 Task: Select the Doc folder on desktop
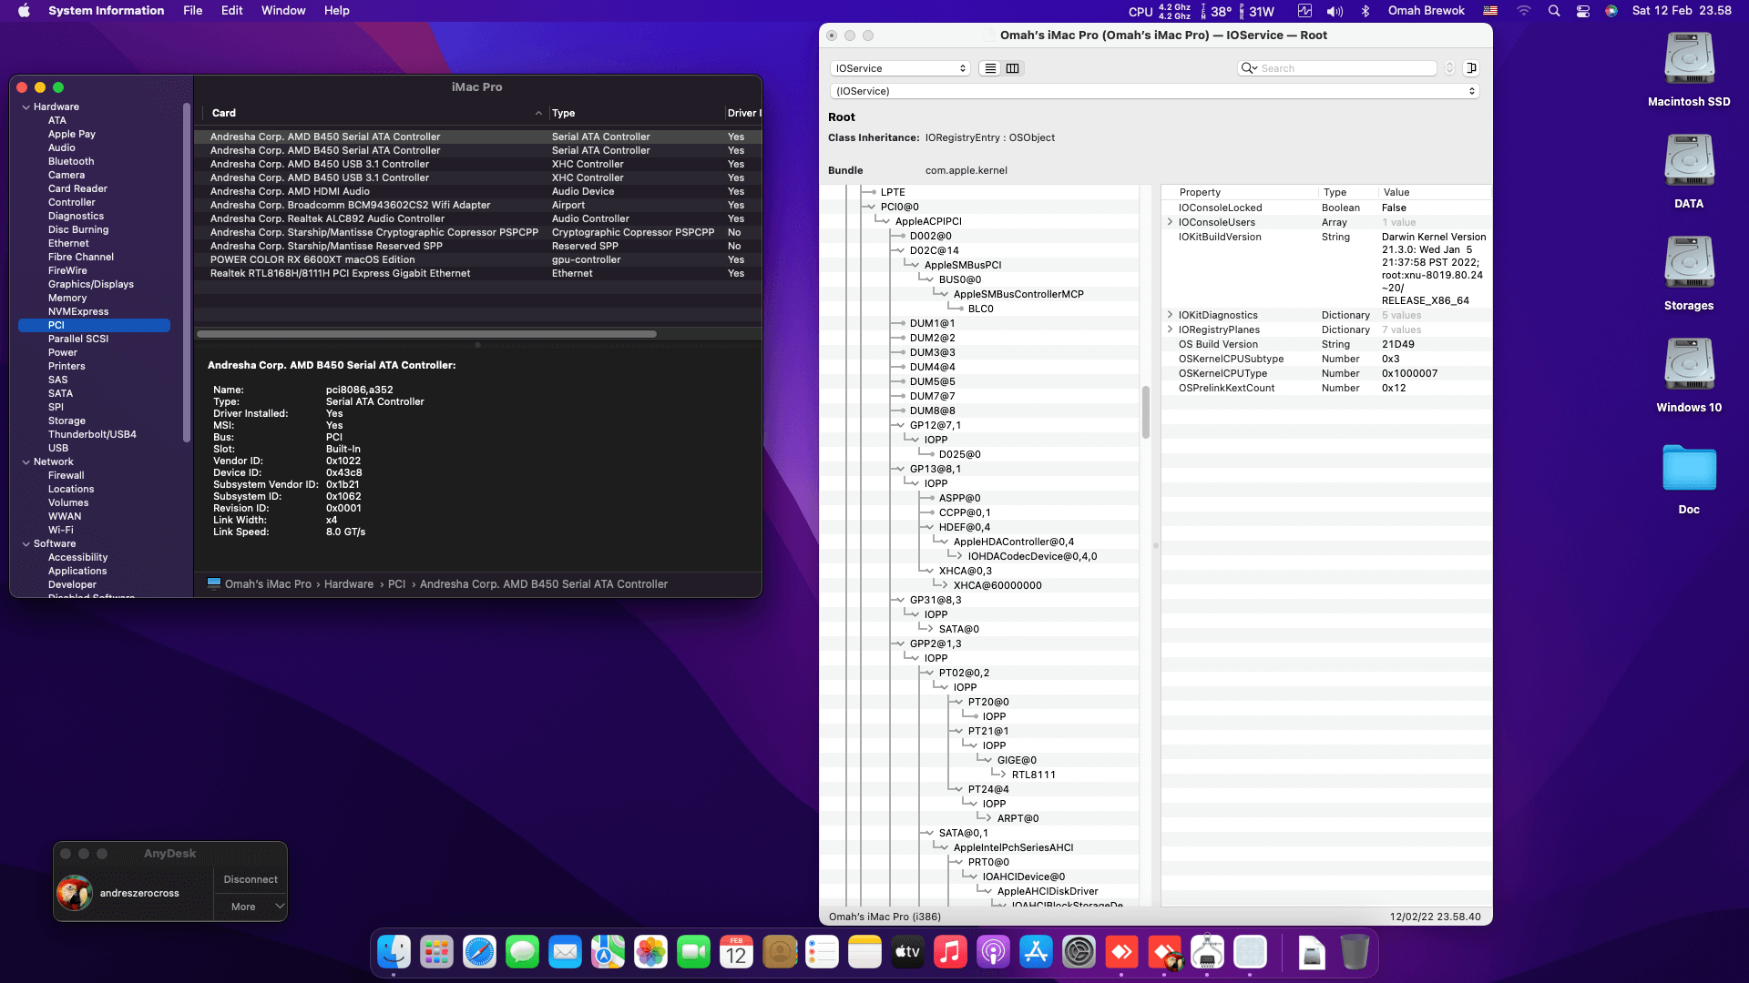(1689, 478)
